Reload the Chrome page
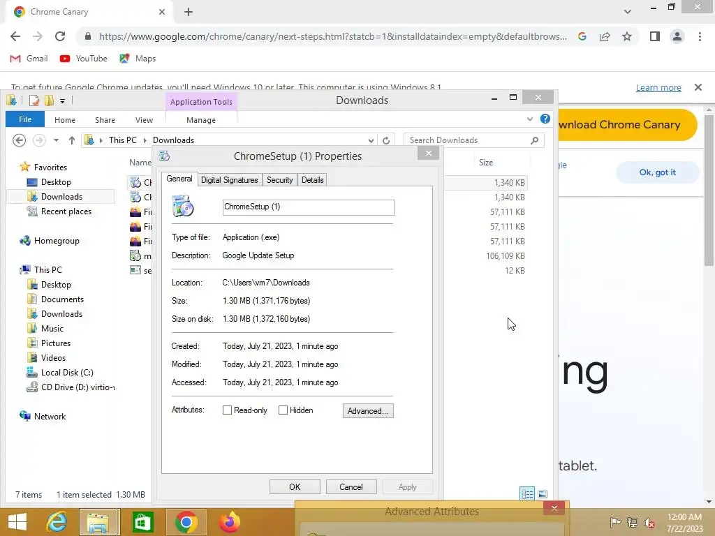This screenshot has width=715, height=536. [x=60, y=36]
